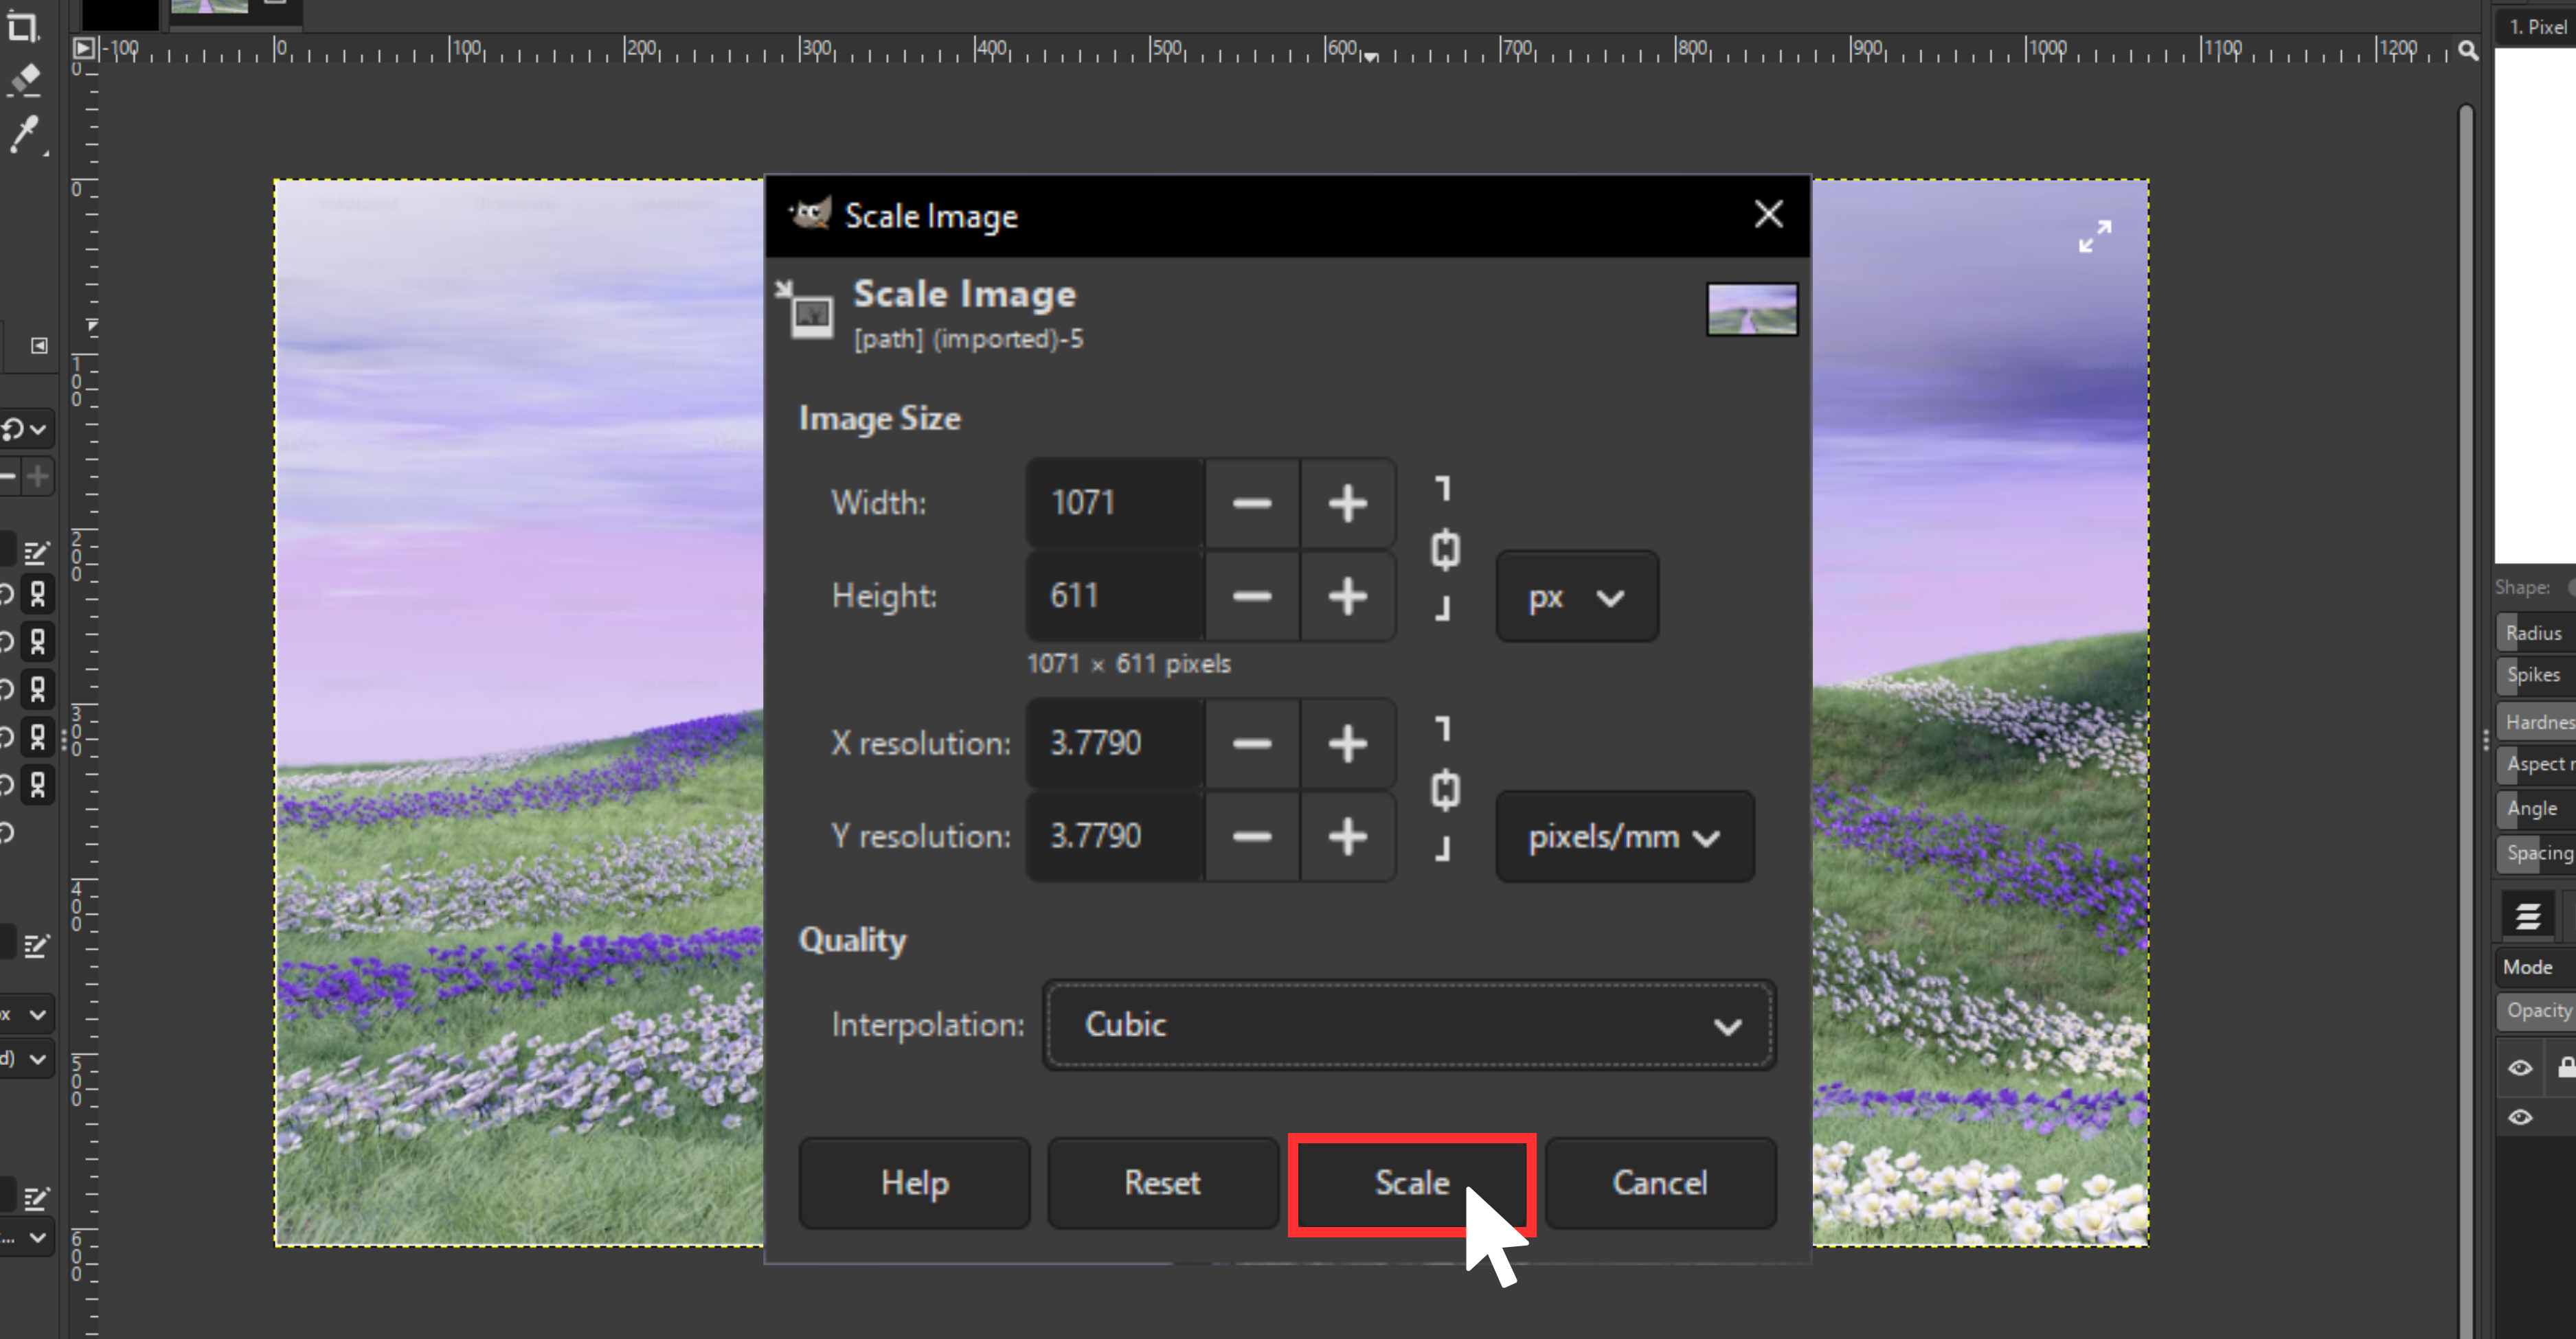Open the px size unit dropdown
The image size is (2576, 1339).
point(1577,597)
